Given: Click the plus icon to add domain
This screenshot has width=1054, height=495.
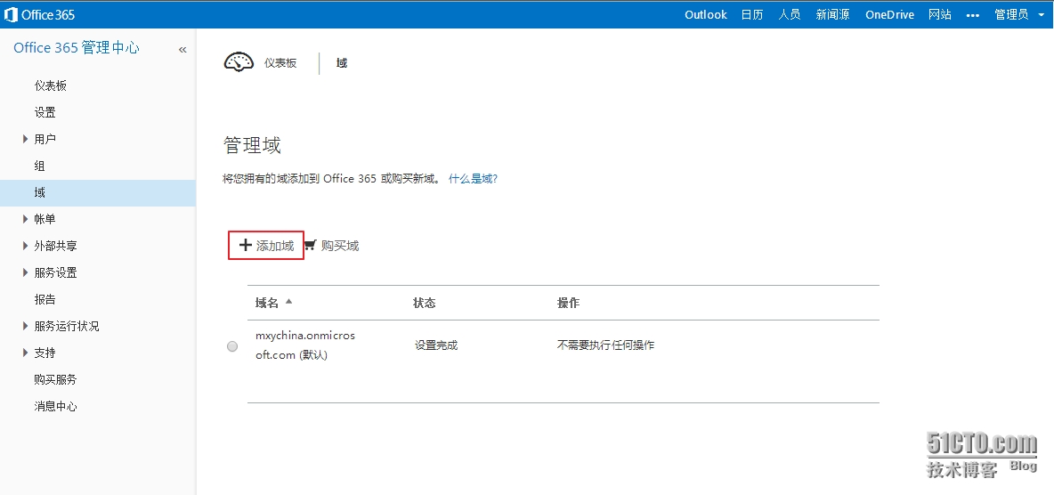Looking at the screenshot, I should 246,246.
